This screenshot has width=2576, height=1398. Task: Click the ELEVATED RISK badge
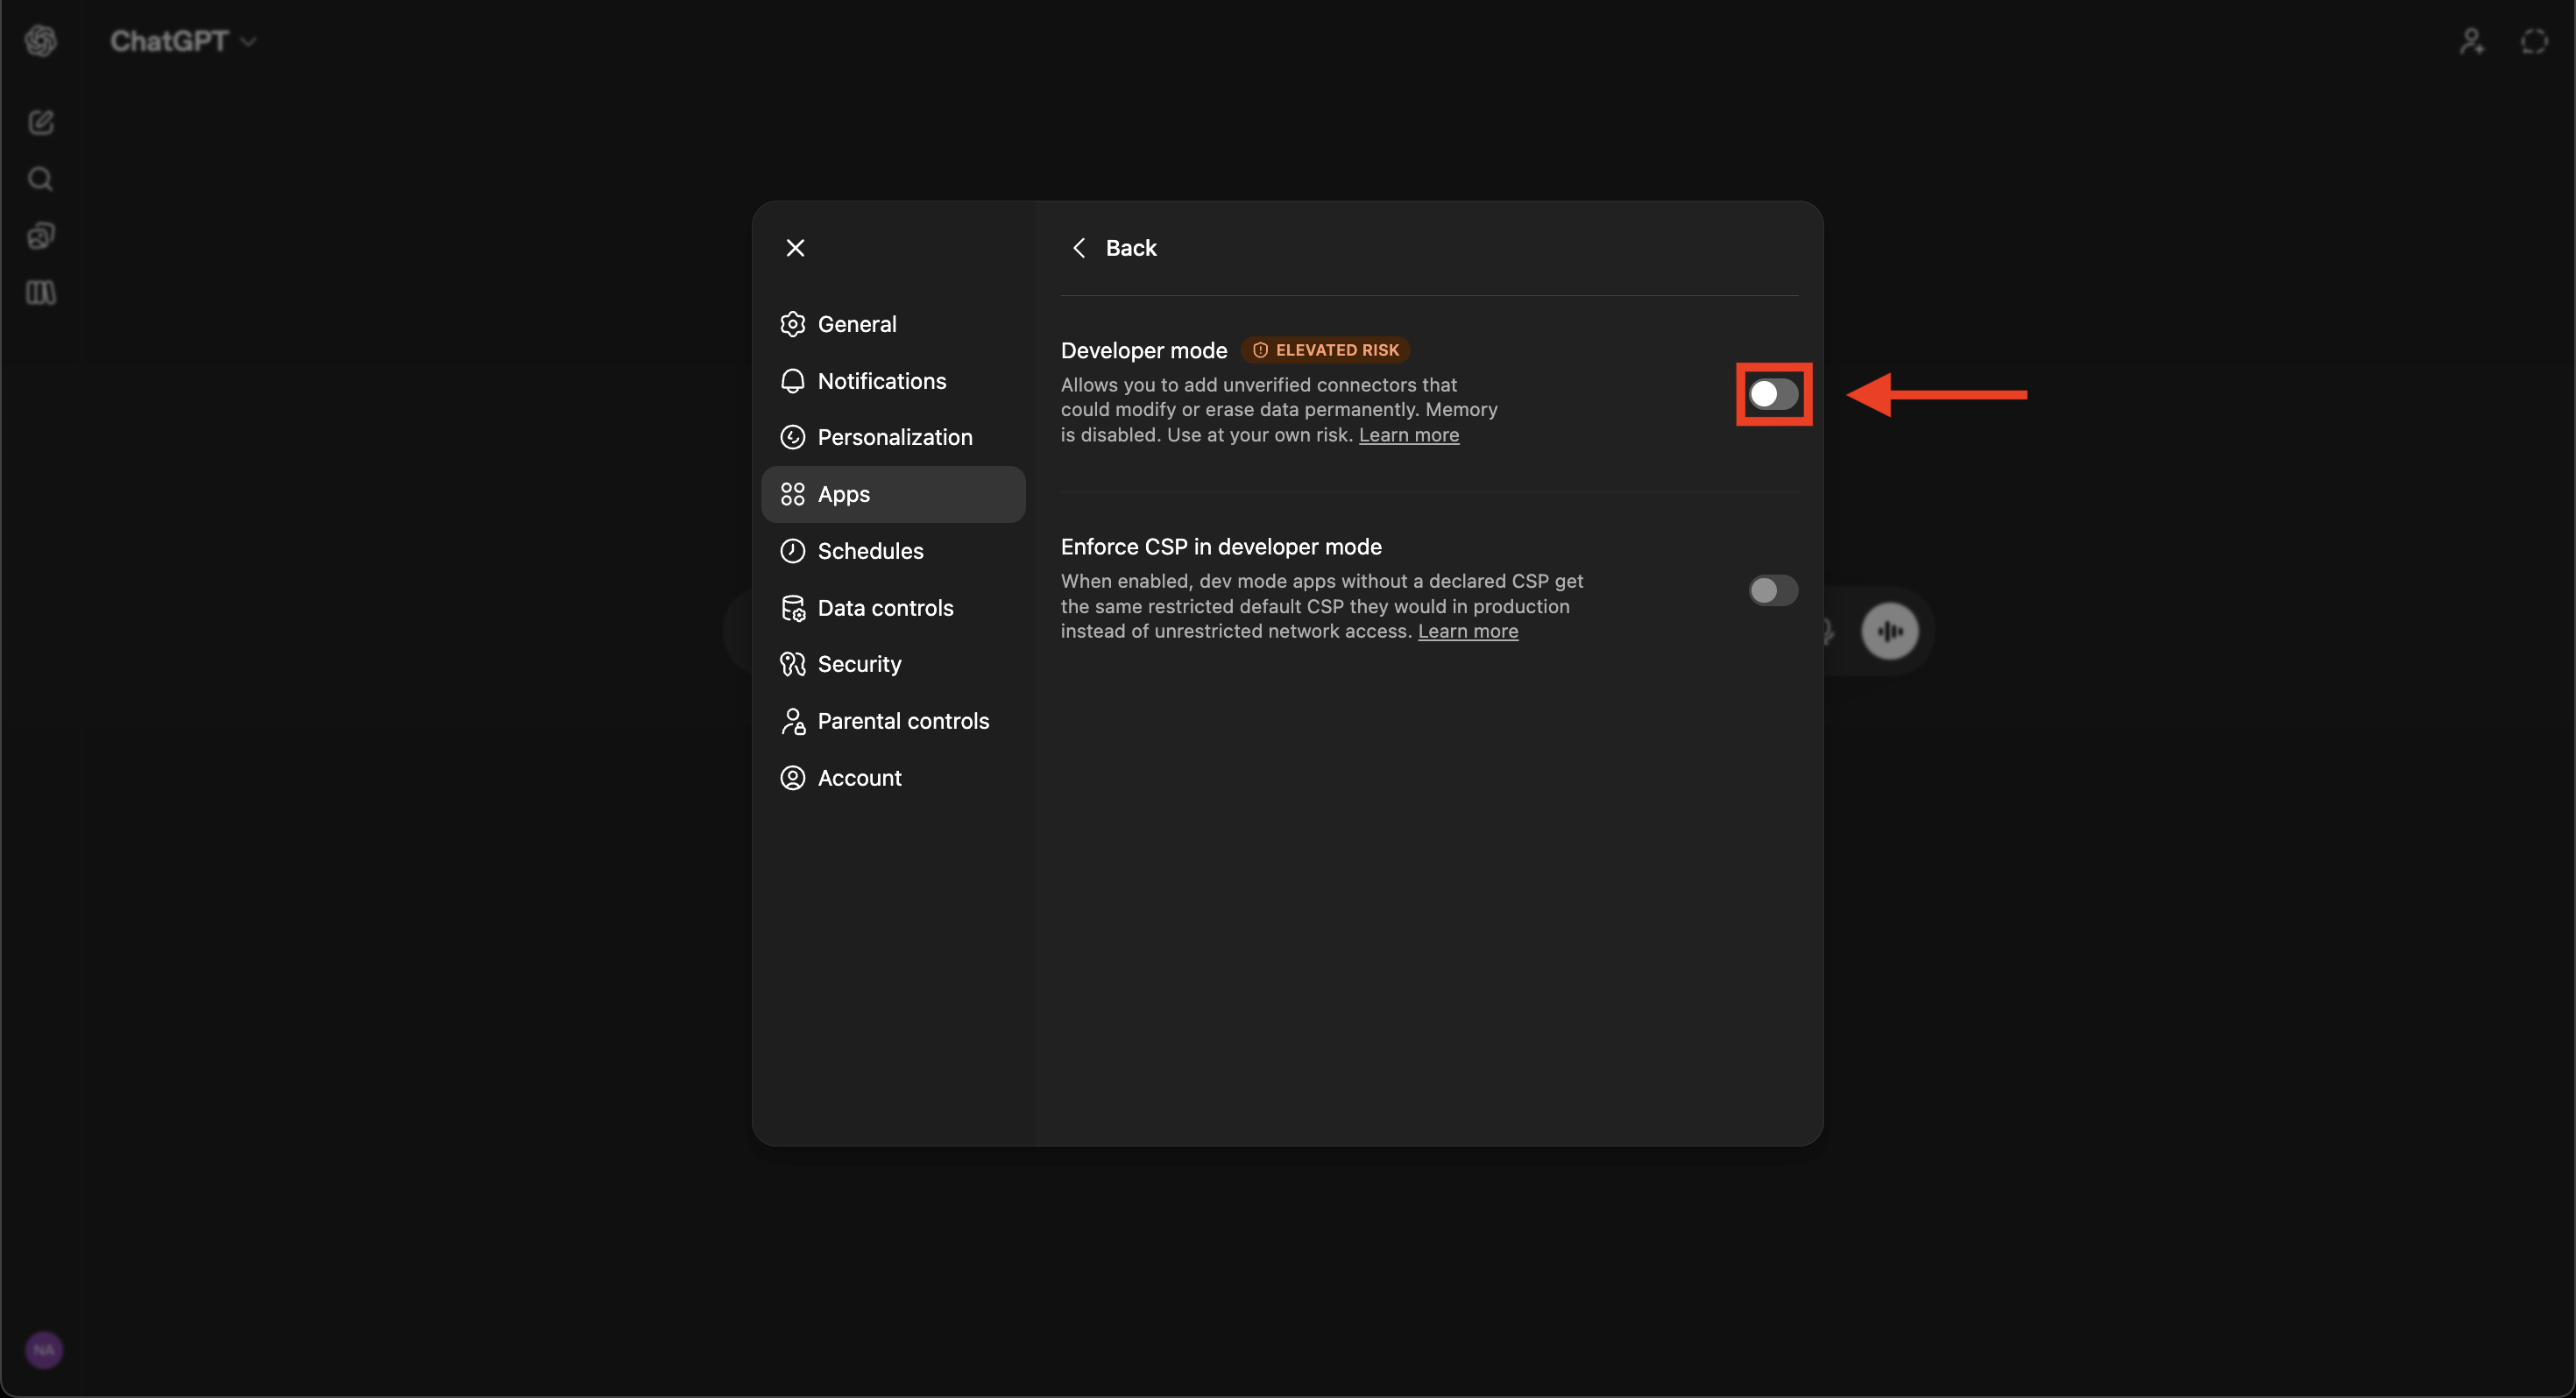click(1325, 350)
